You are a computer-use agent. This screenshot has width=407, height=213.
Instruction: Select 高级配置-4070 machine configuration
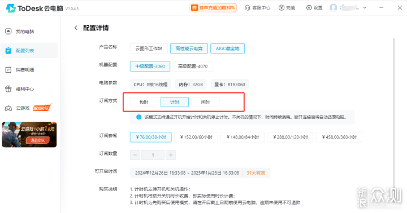coord(193,66)
